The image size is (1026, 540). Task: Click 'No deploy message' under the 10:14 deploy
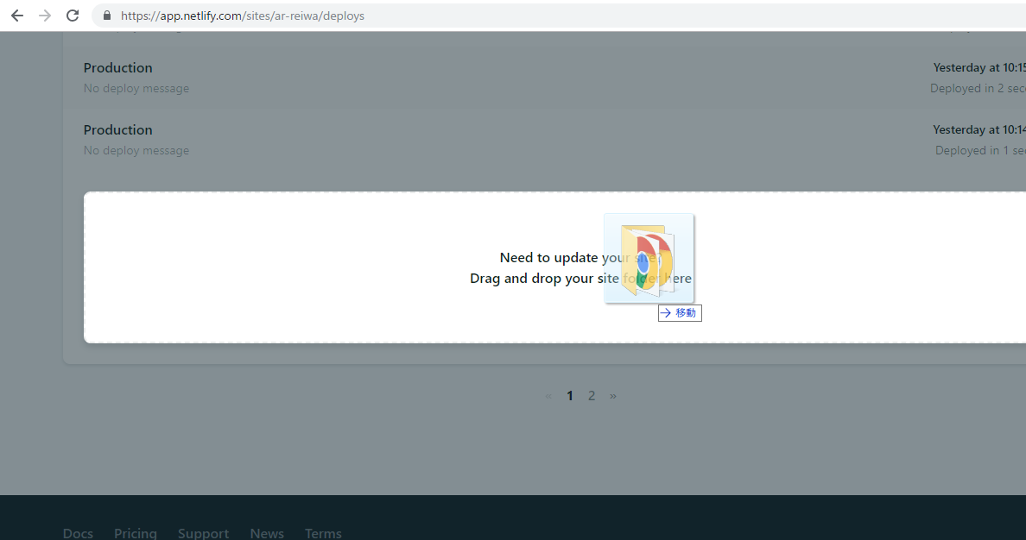coord(136,150)
